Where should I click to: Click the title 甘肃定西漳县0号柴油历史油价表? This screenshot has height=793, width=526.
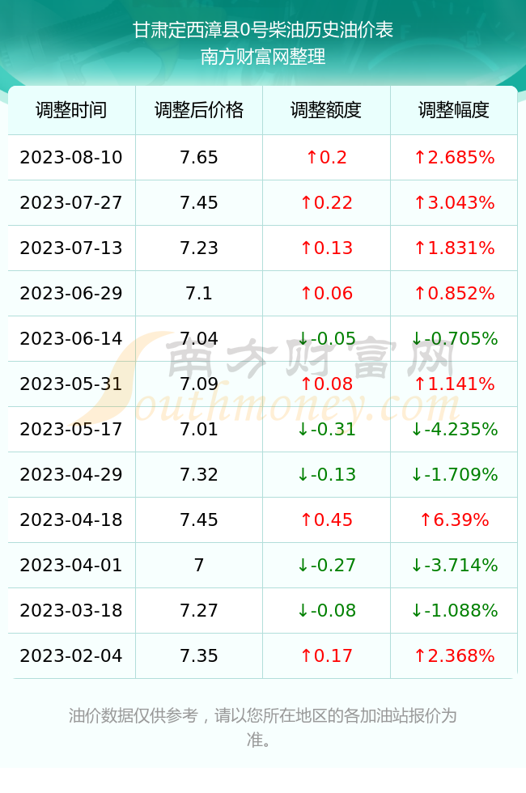[263, 30]
